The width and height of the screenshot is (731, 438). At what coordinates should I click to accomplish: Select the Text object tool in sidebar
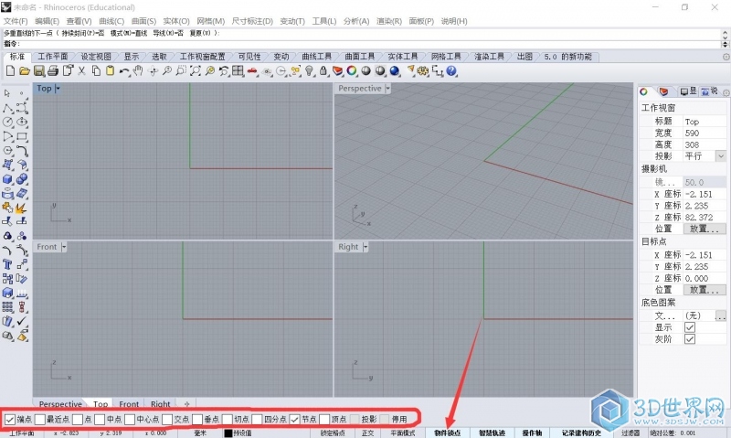point(8,265)
